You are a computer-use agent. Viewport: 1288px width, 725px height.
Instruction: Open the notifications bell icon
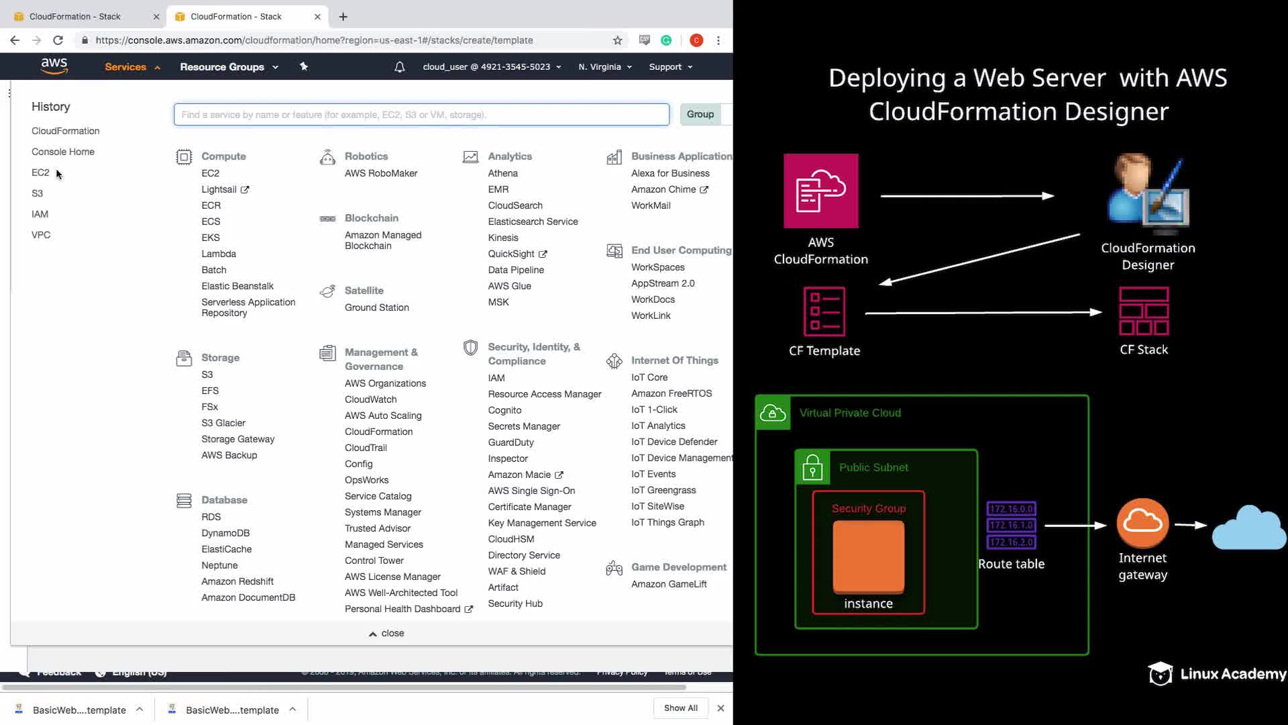(399, 66)
